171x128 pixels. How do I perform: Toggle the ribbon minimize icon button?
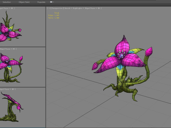coord(51,2)
